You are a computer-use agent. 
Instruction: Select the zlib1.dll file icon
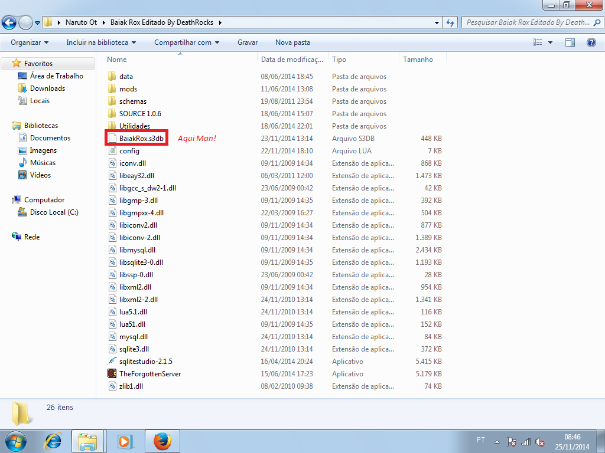[112, 386]
